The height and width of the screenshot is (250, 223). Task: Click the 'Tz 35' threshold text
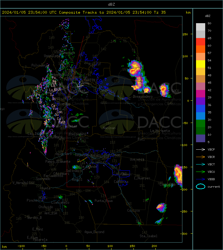click(160, 12)
